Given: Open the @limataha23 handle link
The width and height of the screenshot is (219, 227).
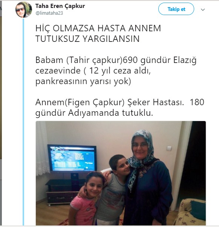Looking at the screenshot, I should 49,13.
